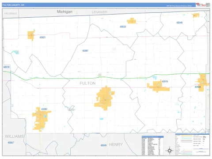
Task: Select ZIP code label 43533
Action: click(x=123, y=26)
